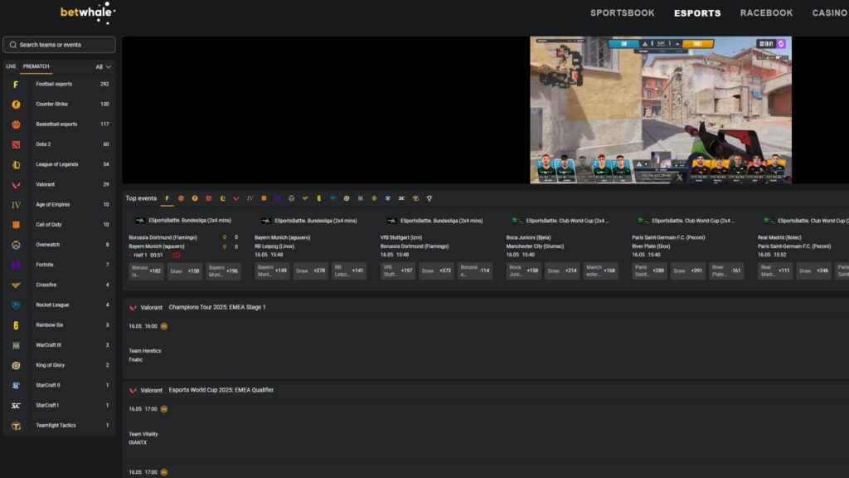The width and height of the screenshot is (849, 478).
Task: Open the WarCraft III sidebar icon
Action: [16, 345]
